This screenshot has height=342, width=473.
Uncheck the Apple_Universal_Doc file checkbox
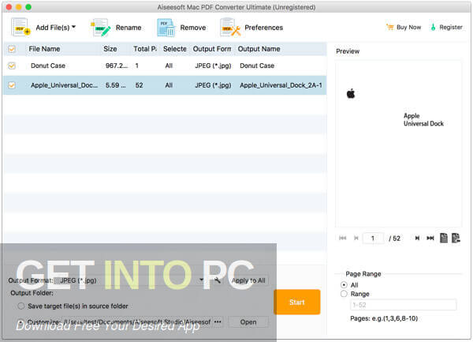pyautogui.click(x=12, y=85)
